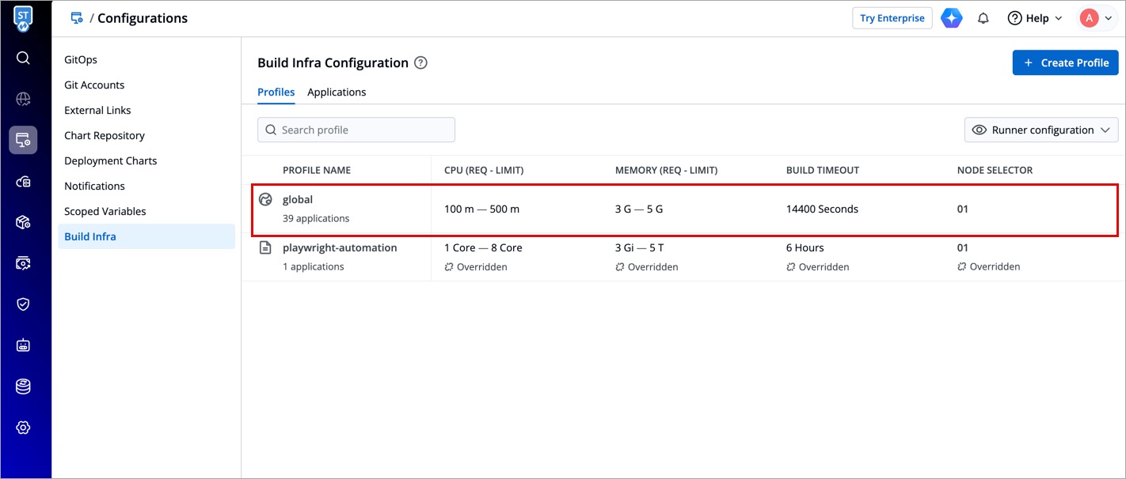Open the gear settings icon in sidebar

coord(23,428)
